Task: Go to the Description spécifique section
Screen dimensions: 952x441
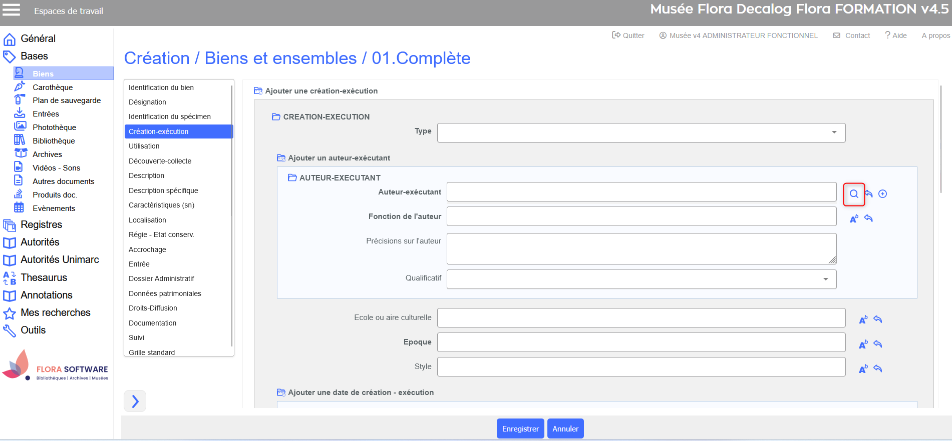Action: 163,190
